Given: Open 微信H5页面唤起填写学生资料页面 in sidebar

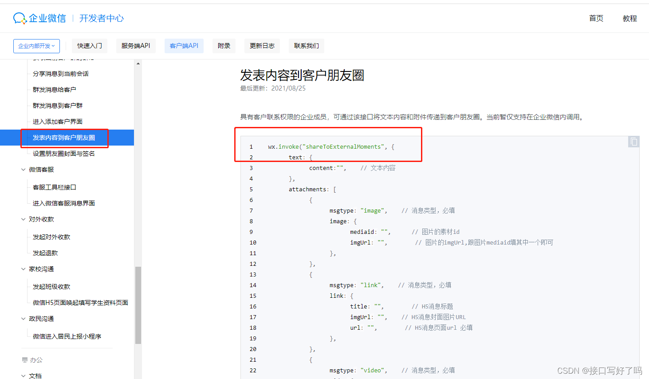Looking at the screenshot, I should (x=80, y=303).
